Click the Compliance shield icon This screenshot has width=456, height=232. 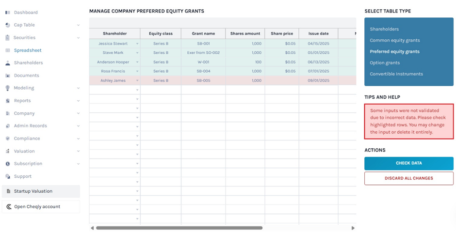pos(8,139)
